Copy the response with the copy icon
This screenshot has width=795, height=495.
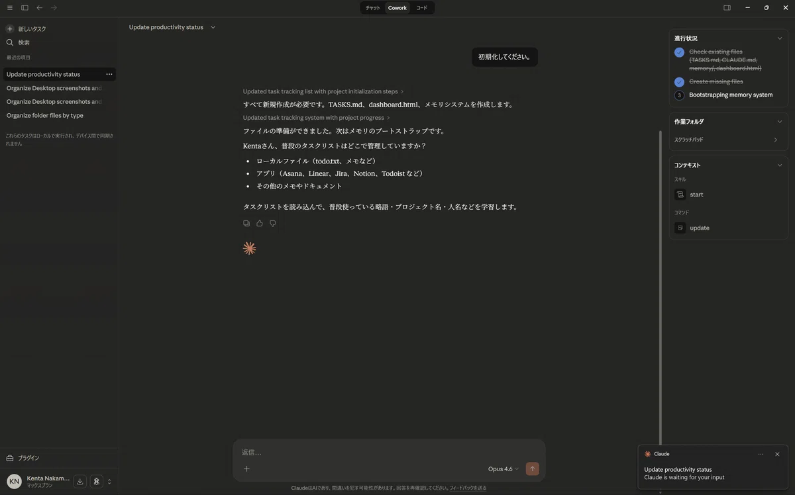(x=246, y=224)
